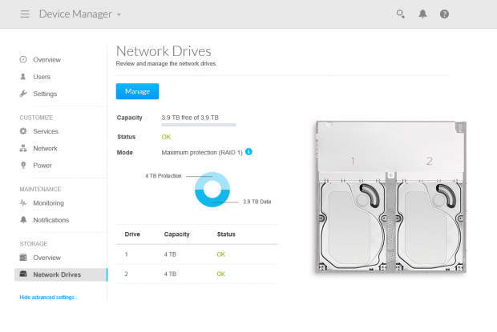This screenshot has height=332, width=497.
Task: Select Network Drives menu item
Action: pyautogui.click(x=61, y=274)
